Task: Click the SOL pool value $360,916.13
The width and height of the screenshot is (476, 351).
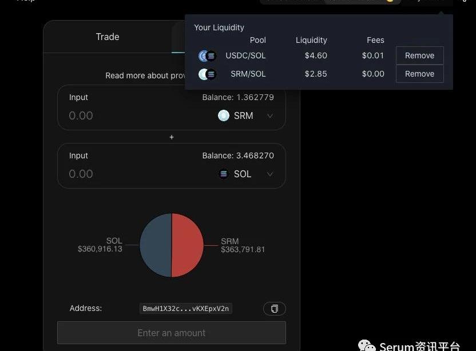Action: (x=100, y=249)
